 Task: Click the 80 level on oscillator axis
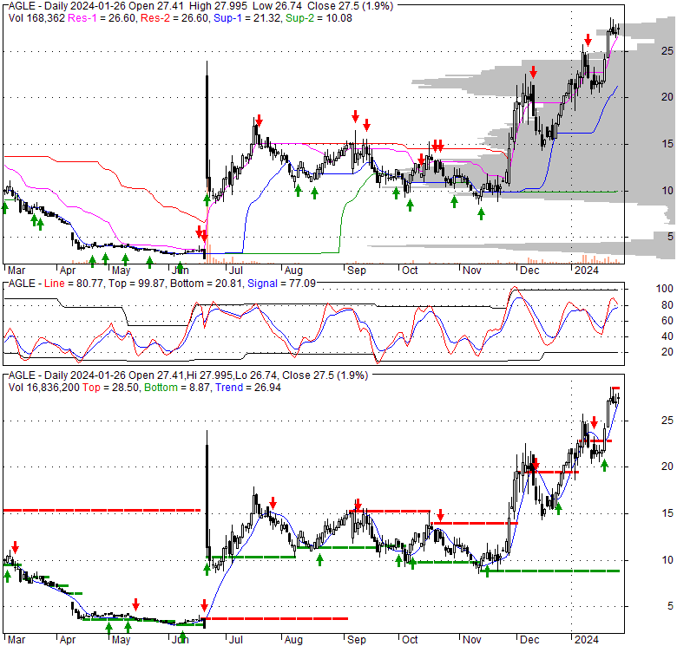pos(667,305)
